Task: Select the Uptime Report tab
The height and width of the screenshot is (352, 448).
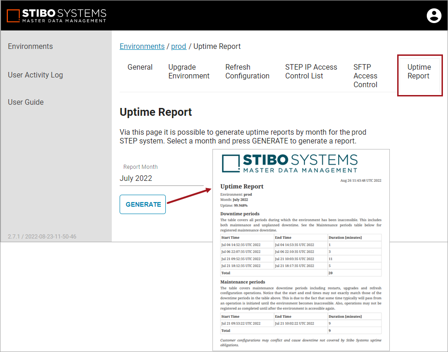Action: [419, 72]
